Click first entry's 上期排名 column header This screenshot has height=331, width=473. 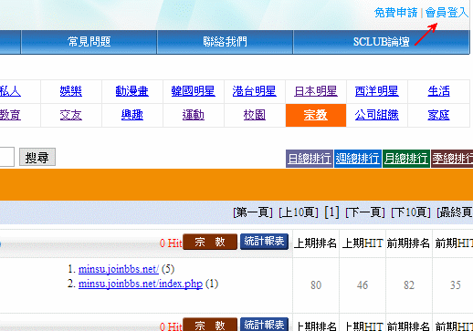click(315, 243)
